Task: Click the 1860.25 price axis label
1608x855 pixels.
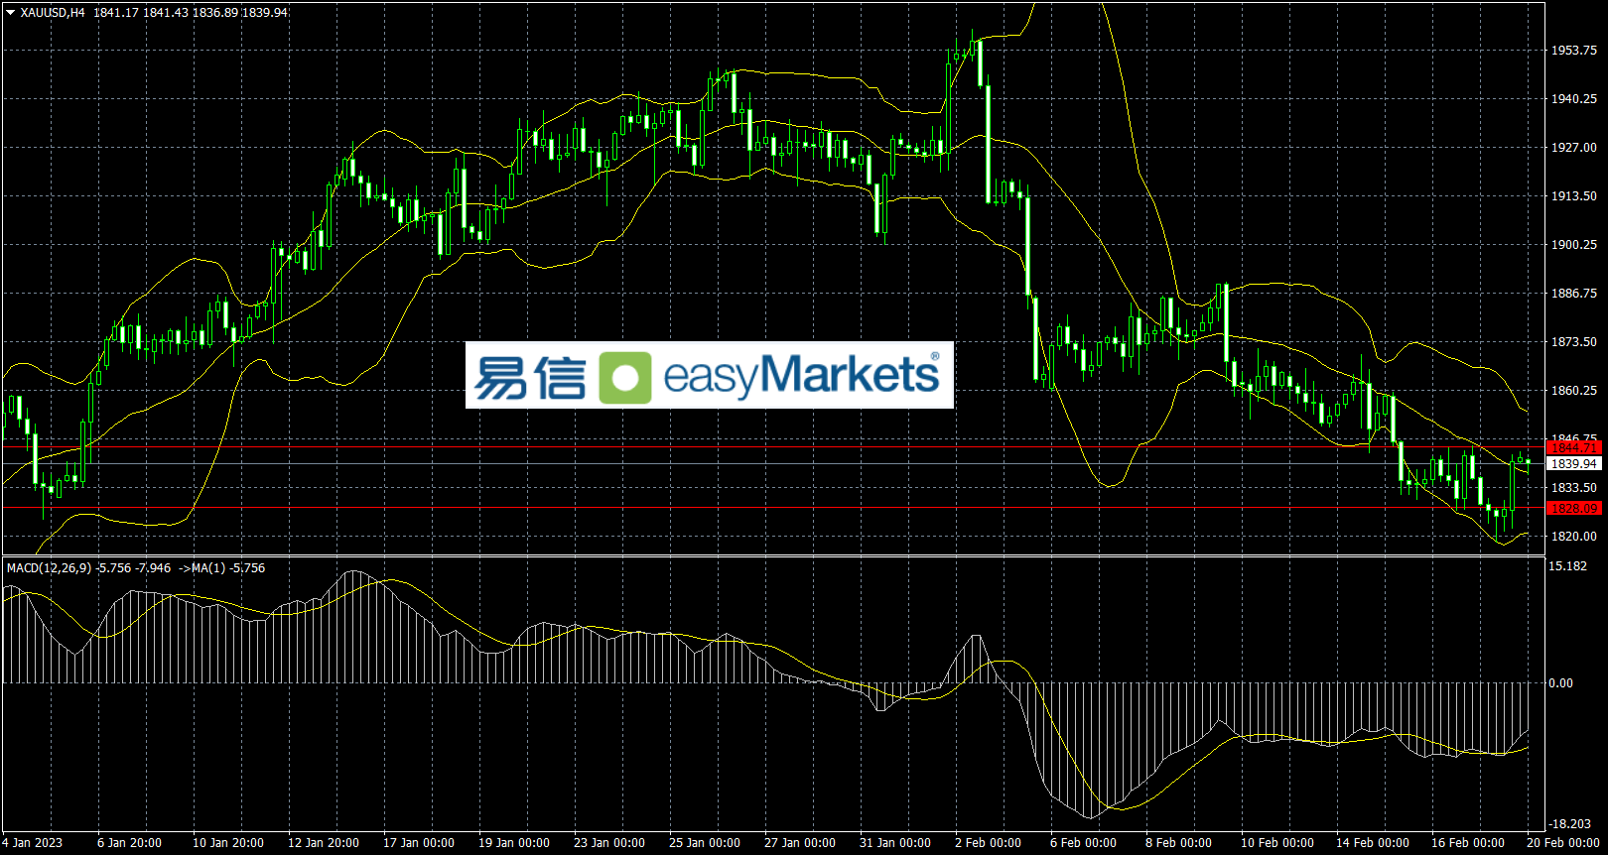Action: click(x=1574, y=391)
